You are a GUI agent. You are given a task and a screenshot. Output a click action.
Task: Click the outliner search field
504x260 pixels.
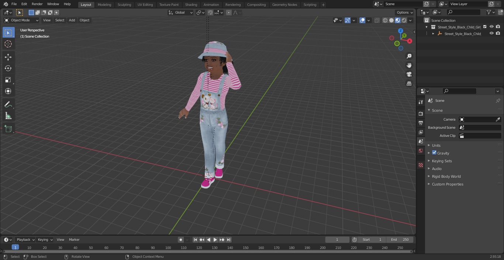pyautogui.click(x=463, y=12)
